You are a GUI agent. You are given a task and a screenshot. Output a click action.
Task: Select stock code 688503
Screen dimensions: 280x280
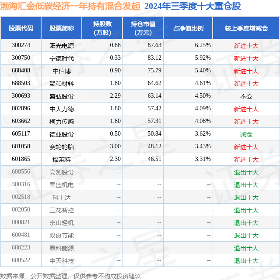pyautogui.click(x=21, y=83)
